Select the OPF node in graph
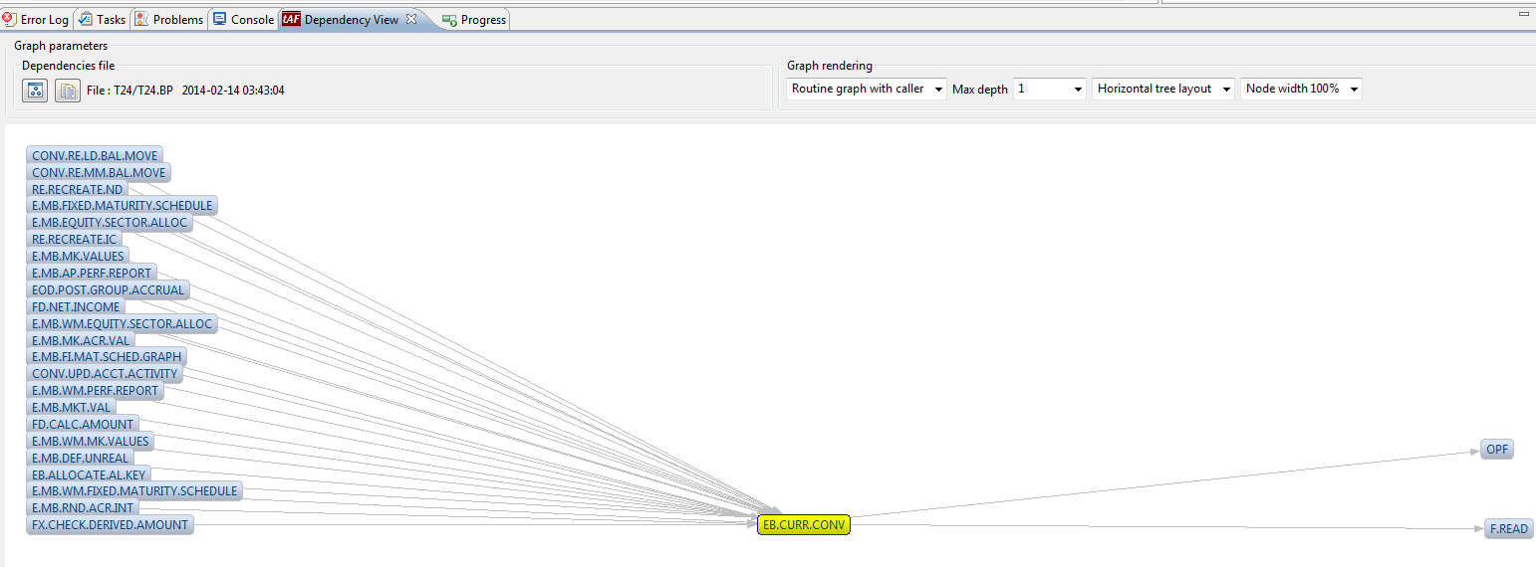The height and width of the screenshot is (567, 1536). tap(1496, 450)
